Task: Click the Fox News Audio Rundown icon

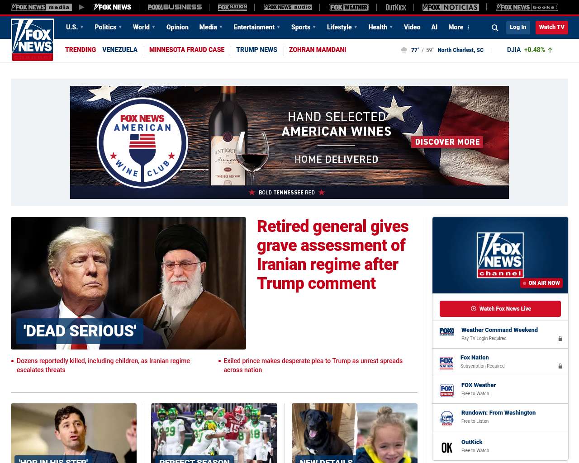Action: 446,418
